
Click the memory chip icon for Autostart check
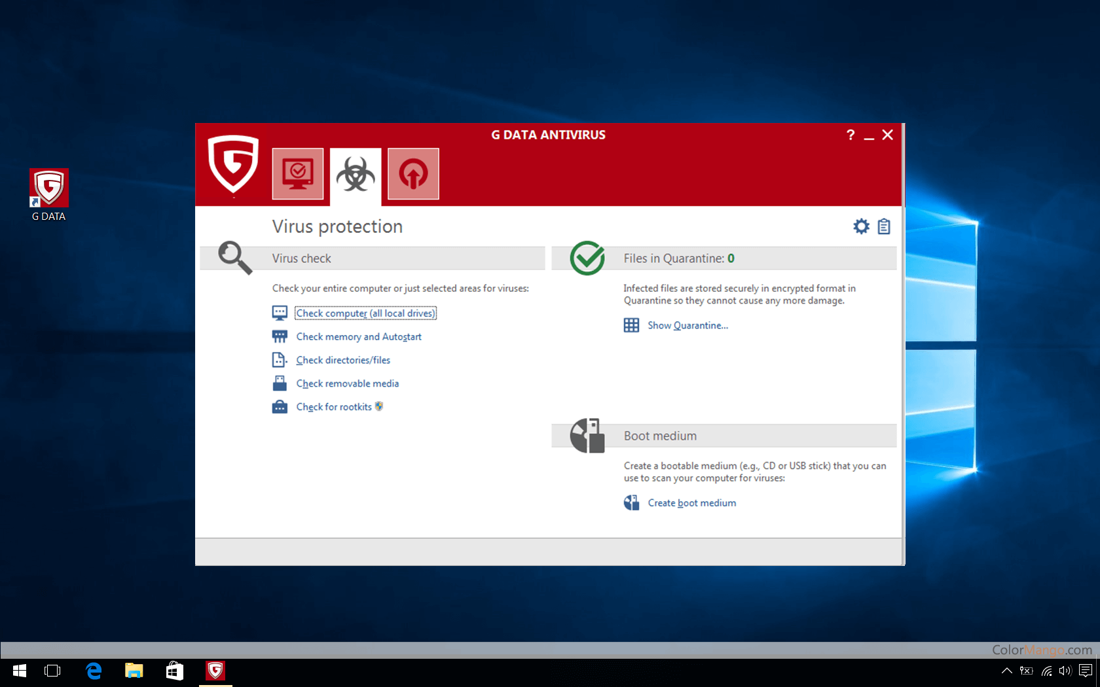(x=280, y=336)
